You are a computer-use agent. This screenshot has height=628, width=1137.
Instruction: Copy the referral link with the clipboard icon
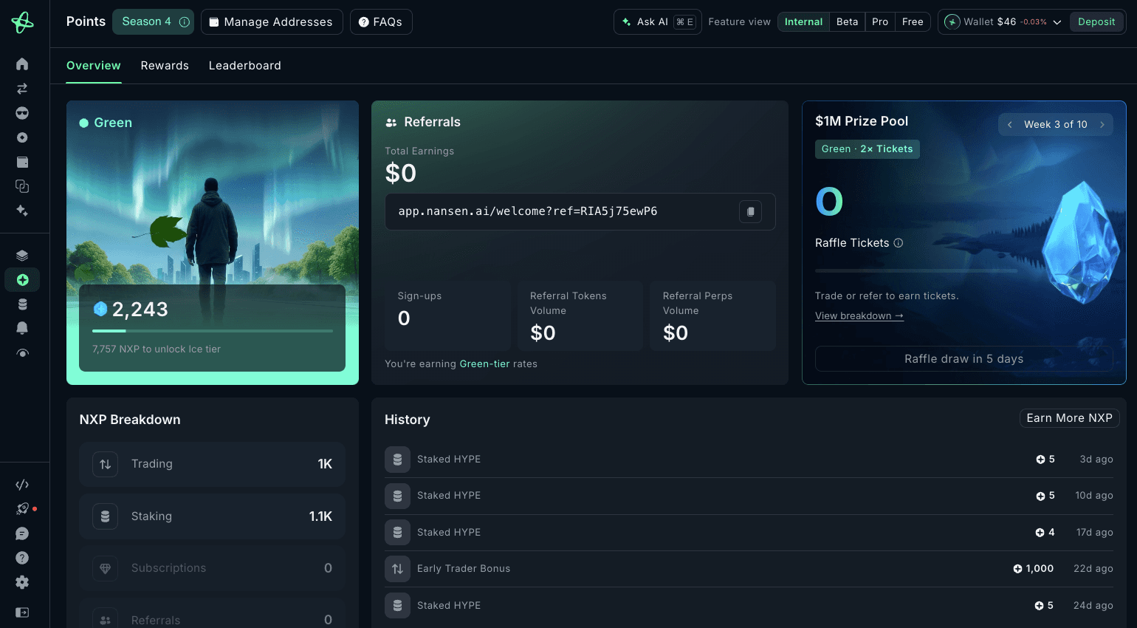750,211
